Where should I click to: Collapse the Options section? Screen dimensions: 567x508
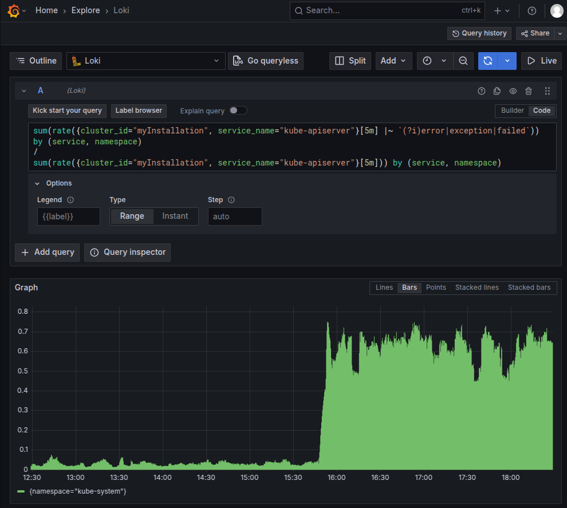[x=37, y=183]
